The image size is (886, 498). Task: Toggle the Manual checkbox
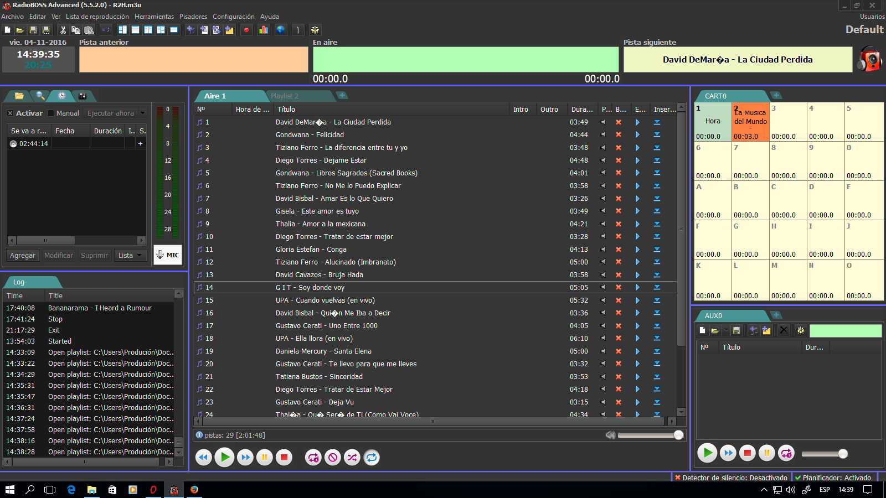[51, 113]
